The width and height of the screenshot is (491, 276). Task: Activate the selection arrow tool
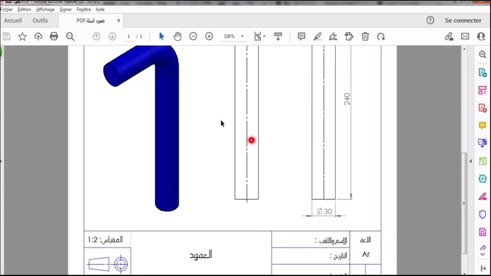click(161, 36)
